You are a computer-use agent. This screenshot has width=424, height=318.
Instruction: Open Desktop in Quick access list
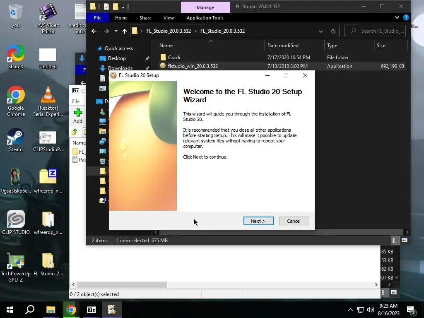[x=116, y=58]
